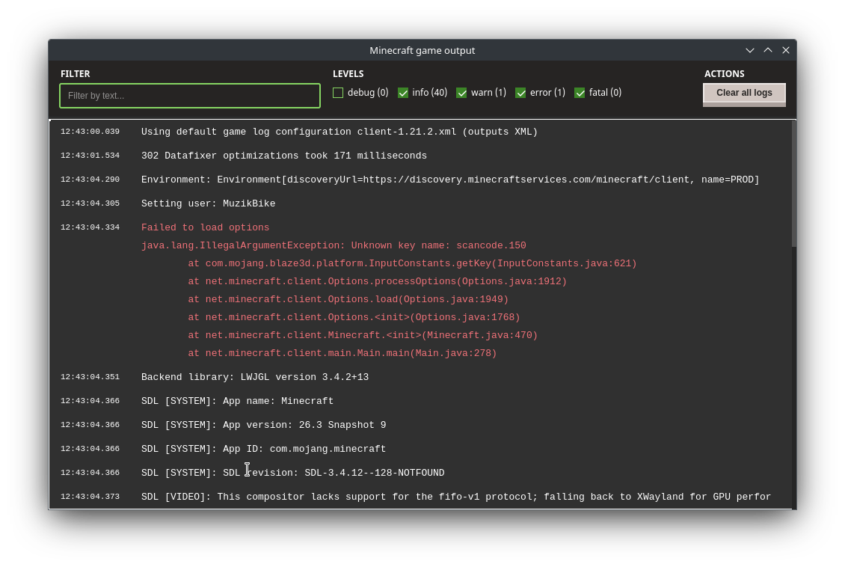The width and height of the screenshot is (845, 567).
Task: Click the IllegalArgumentException scancode.150 line
Action: point(334,245)
